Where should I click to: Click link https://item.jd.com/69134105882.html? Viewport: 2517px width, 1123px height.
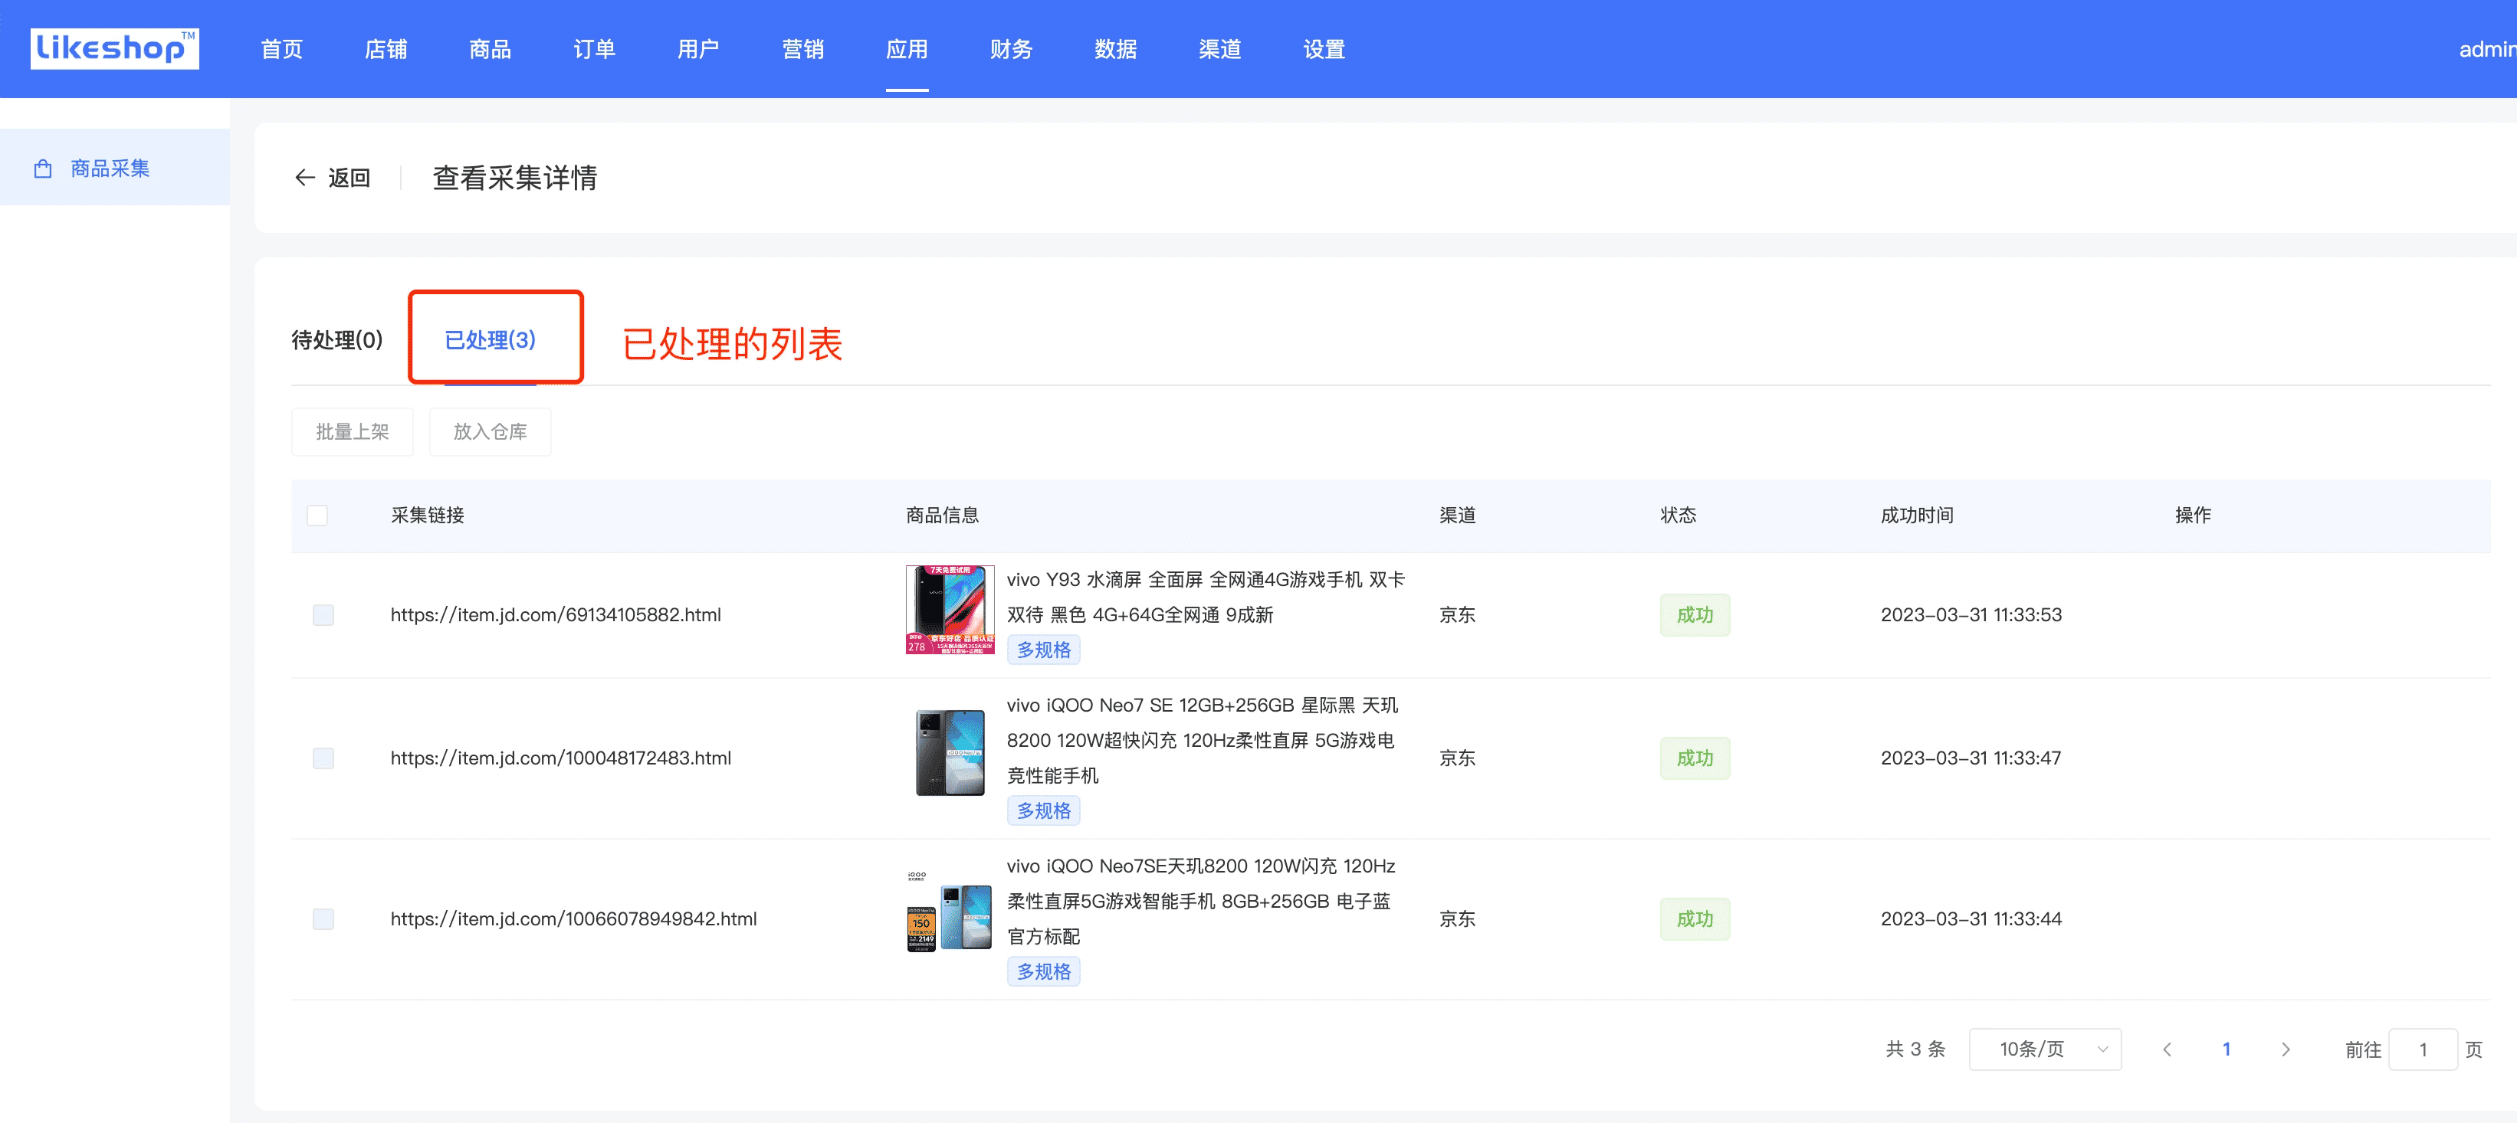pos(556,615)
